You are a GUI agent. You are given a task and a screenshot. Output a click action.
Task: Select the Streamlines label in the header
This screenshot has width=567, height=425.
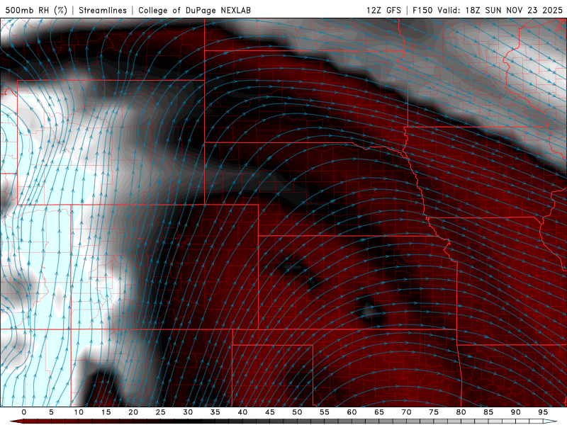(103, 10)
